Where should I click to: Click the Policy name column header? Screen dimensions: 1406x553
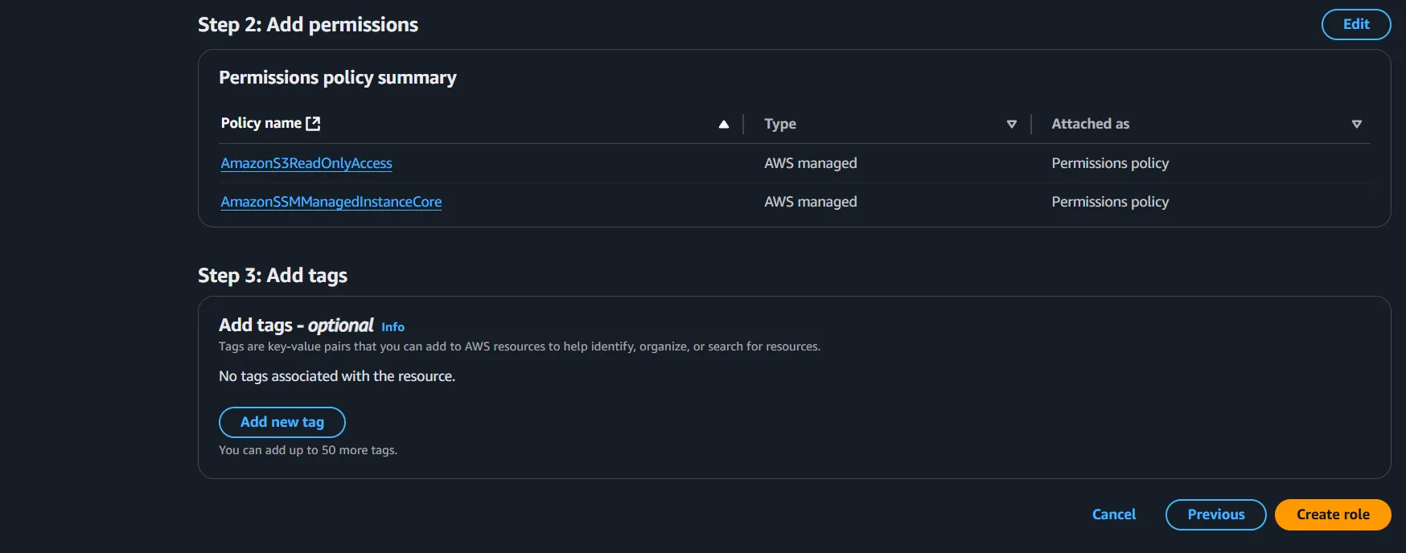[261, 123]
